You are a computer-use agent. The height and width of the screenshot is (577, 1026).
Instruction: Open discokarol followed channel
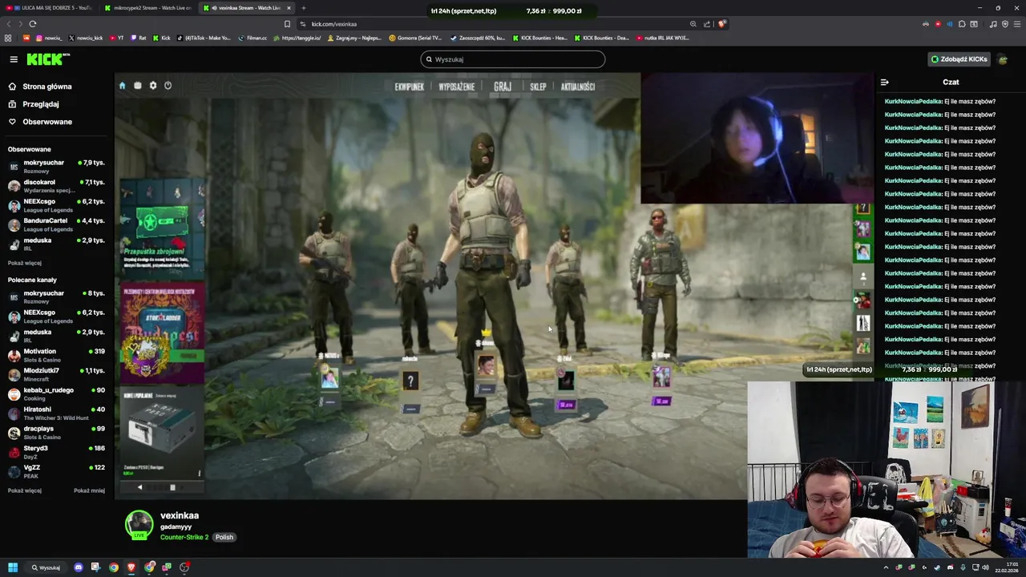tap(56, 186)
